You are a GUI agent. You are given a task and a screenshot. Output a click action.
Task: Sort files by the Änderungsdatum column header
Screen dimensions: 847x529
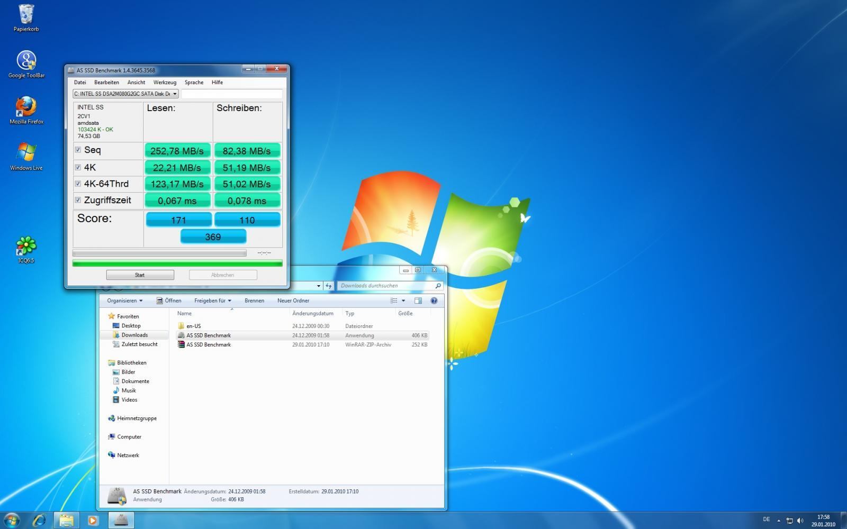[316, 313]
